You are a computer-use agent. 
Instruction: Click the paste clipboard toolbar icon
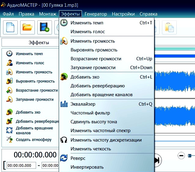(169, 27)
